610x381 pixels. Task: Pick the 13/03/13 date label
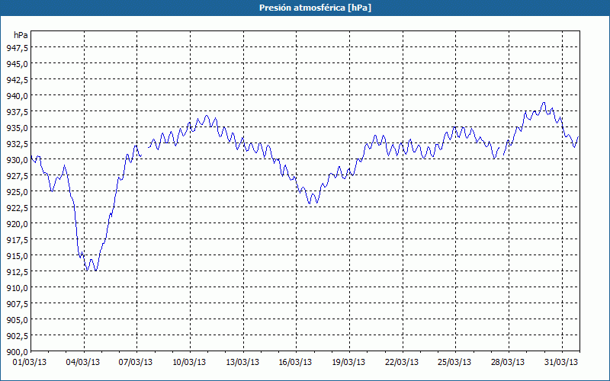pyautogui.click(x=242, y=363)
